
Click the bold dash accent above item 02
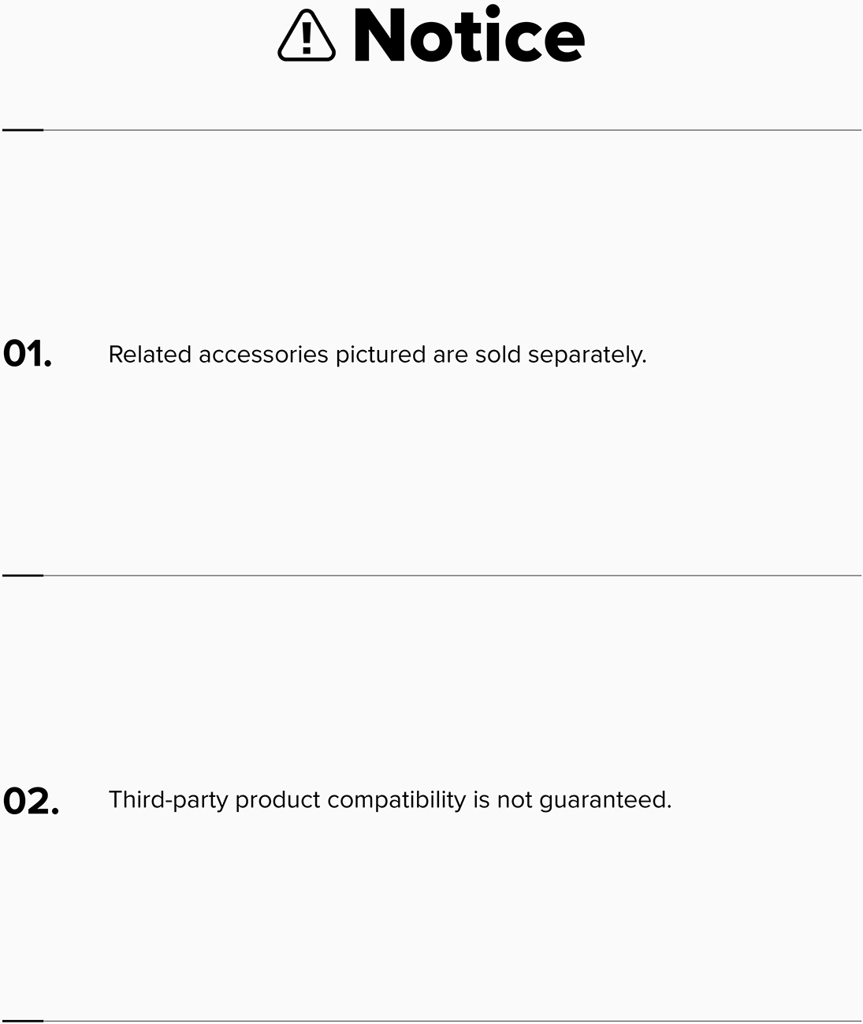pyautogui.click(x=23, y=575)
